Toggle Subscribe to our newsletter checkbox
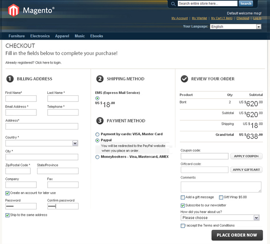The image size is (270, 244). (x=183, y=205)
